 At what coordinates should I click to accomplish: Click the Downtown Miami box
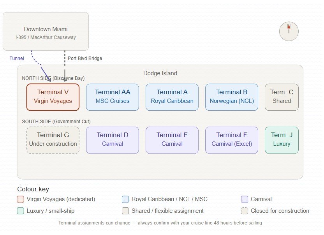tap(46, 32)
